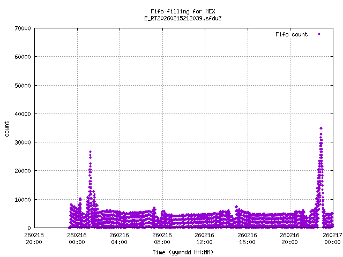
Task: Click the 70000 y-axis tick label
Action: (x=21, y=28)
